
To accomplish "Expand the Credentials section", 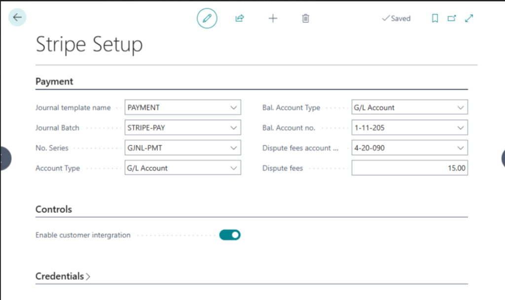I will 63,276.
